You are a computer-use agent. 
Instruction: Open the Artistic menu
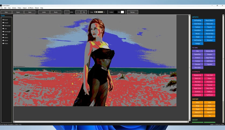[x=14, y=8]
